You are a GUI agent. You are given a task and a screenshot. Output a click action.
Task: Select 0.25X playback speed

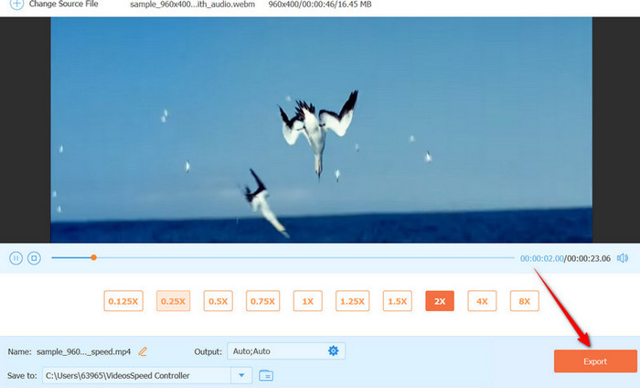tap(173, 301)
